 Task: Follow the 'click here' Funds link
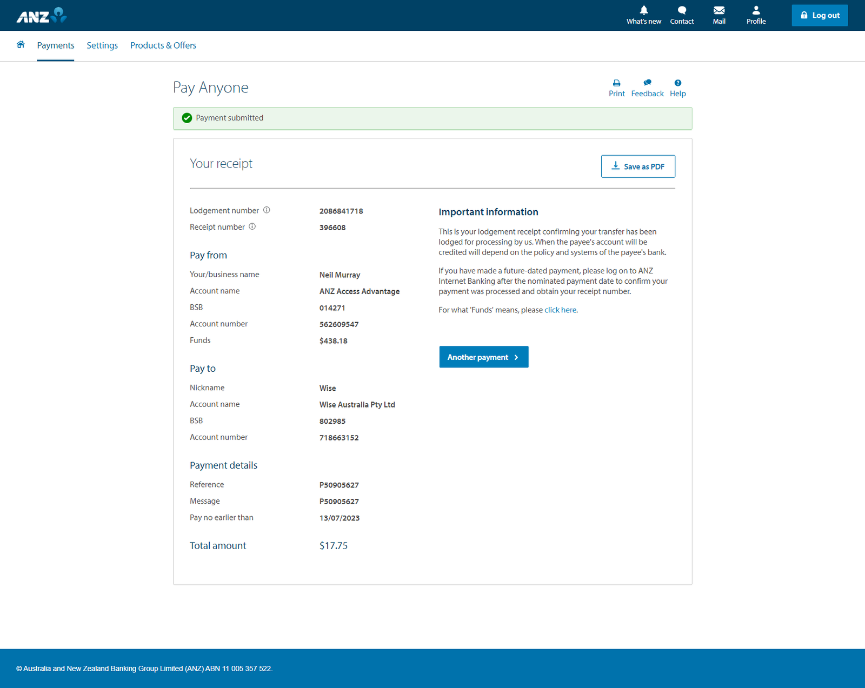coord(560,310)
